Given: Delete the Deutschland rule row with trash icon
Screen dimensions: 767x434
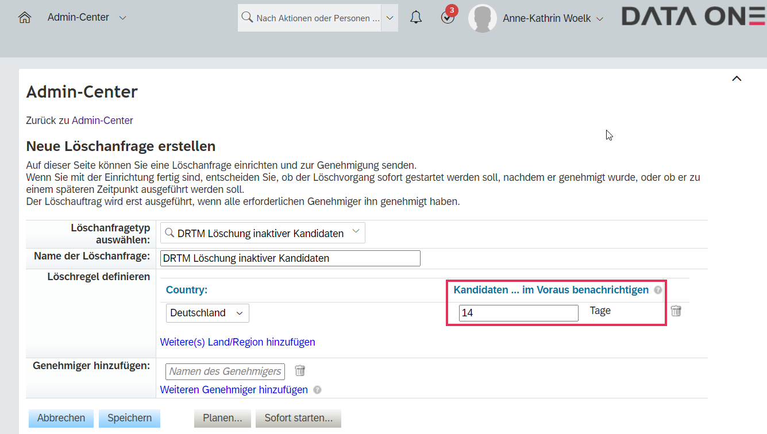Looking at the screenshot, I should pos(676,311).
